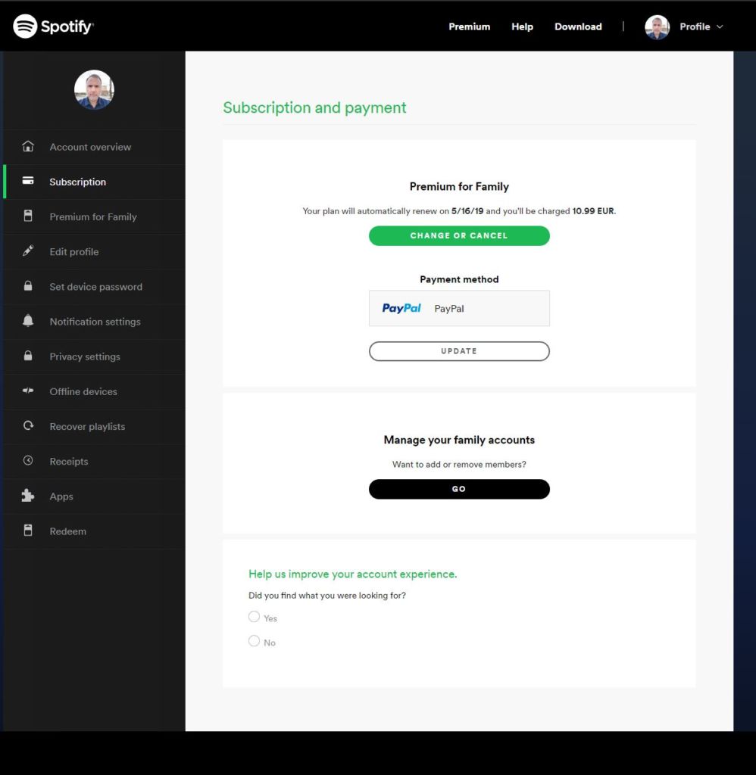Open Account overview in the sidebar
Image resolution: width=756 pixels, height=775 pixels.
[94, 147]
